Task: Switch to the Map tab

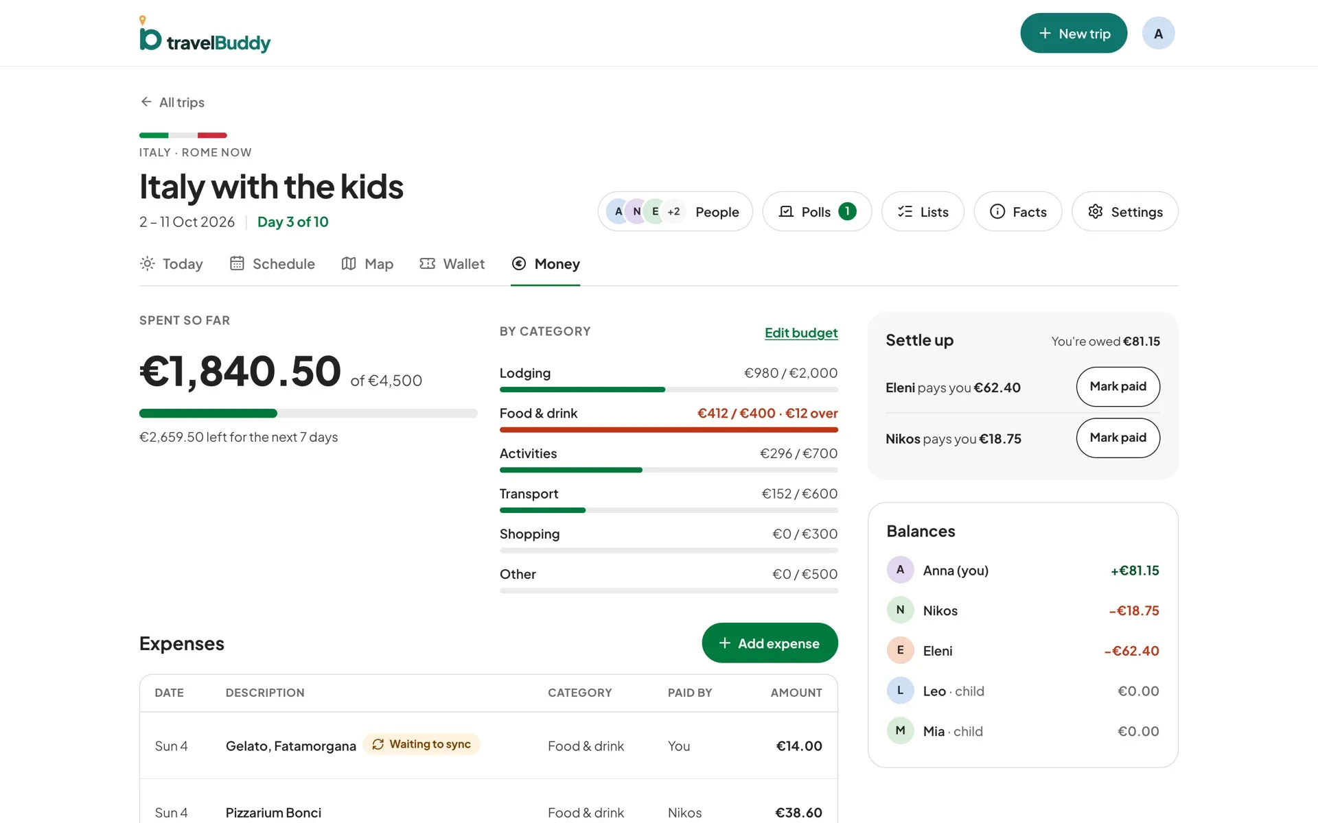Action: [x=367, y=264]
